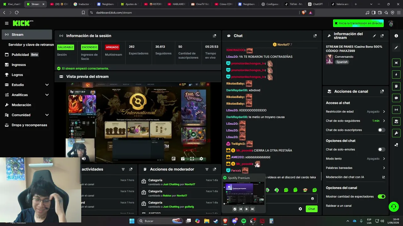Open the green headset support button
Viewport: 403px width, 226px height.
394,207
